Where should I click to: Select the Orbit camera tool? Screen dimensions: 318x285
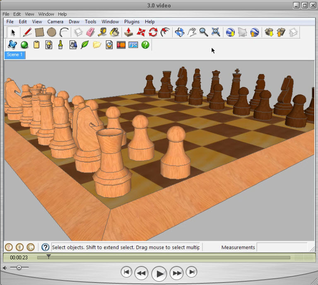click(x=179, y=32)
